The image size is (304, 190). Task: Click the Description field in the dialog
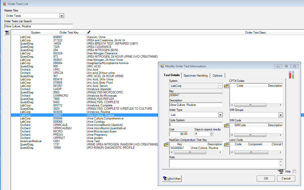pos(196,105)
